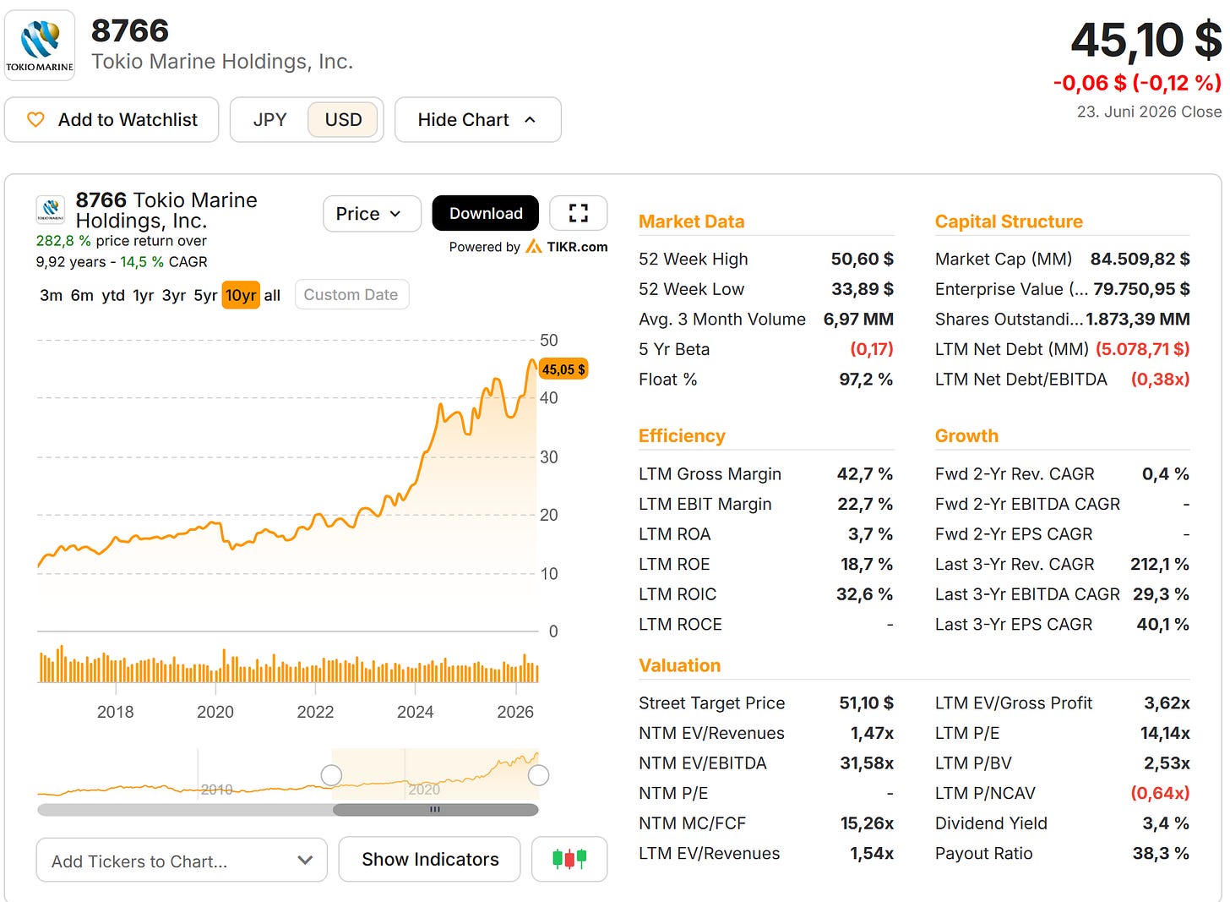Click the Capital Structure section heading
The width and height of the screenshot is (1230, 902).
pyautogui.click(x=1009, y=221)
